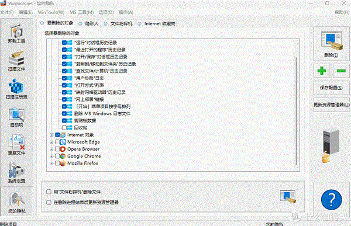Screen dimensions: 351x226
Task: Check the Google Chrome checkbox
Action: [x=57, y=156]
